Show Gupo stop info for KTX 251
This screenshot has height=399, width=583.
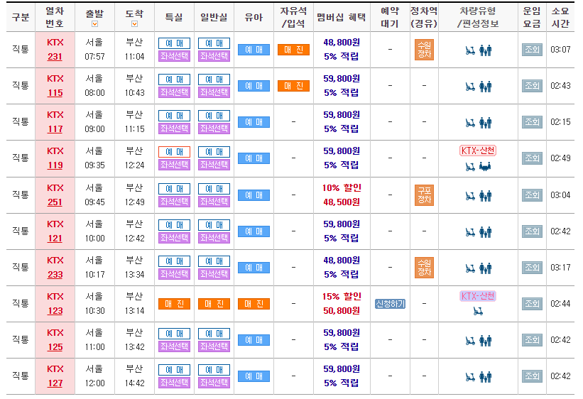424,195
